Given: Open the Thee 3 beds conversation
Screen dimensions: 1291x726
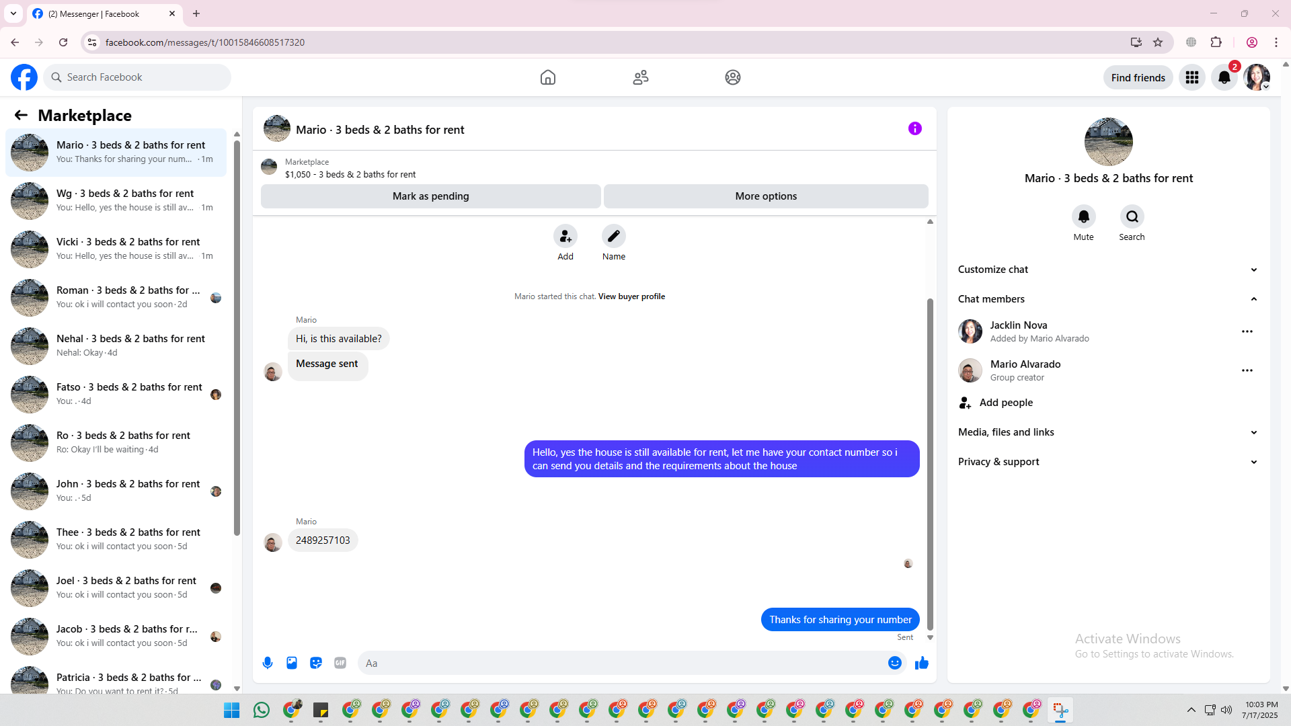Looking at the screenshot, I should coord(116,540).
